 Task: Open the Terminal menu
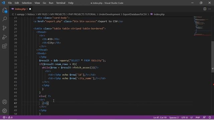61,3
